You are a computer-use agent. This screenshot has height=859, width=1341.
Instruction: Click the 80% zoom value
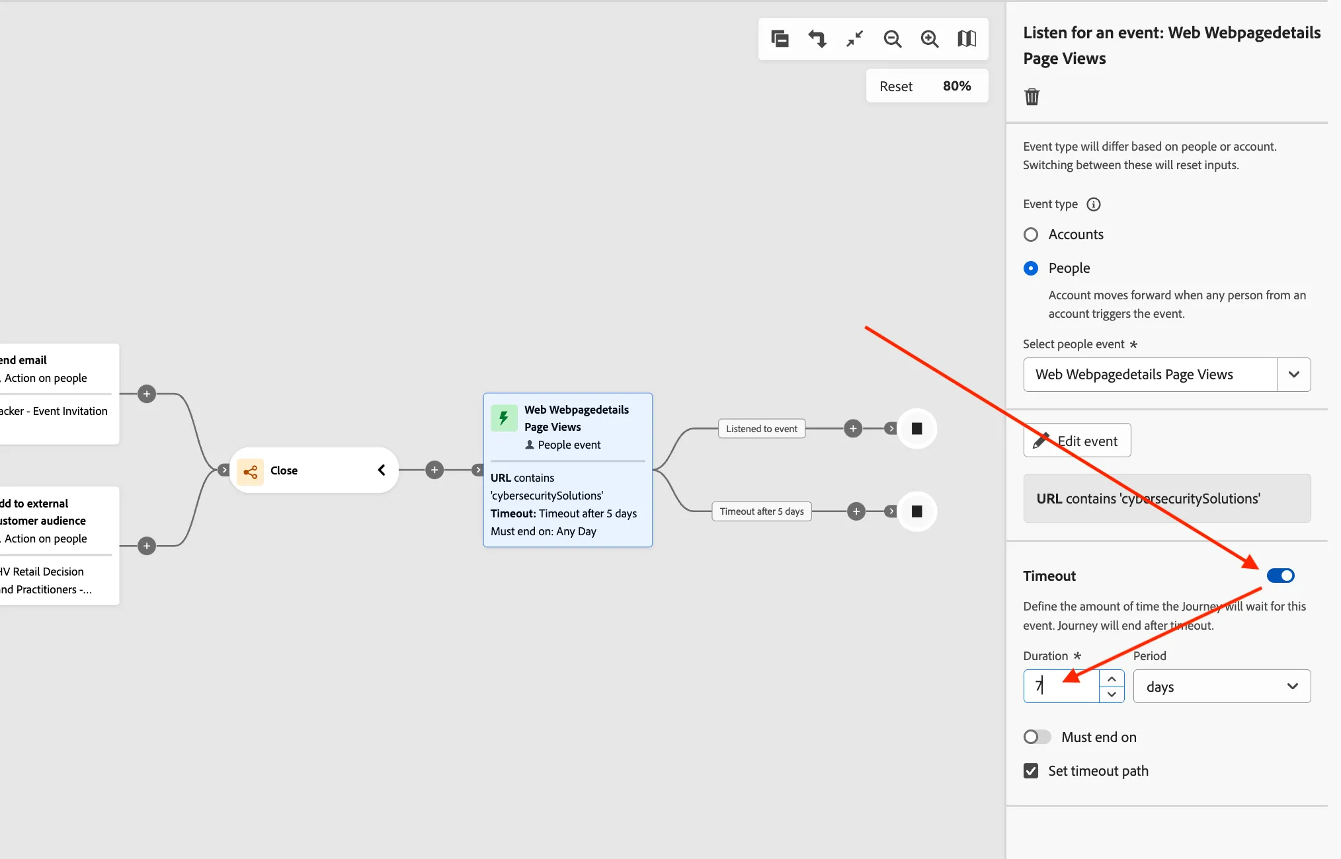point(957,87)
